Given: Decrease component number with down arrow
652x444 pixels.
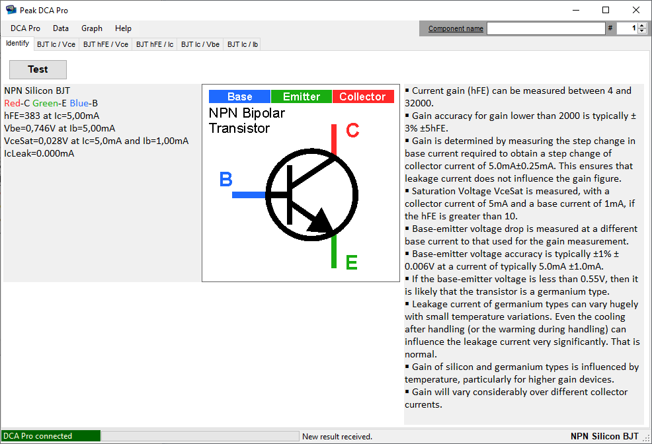Looking at the screenshot, I should (x=642, y=31).
